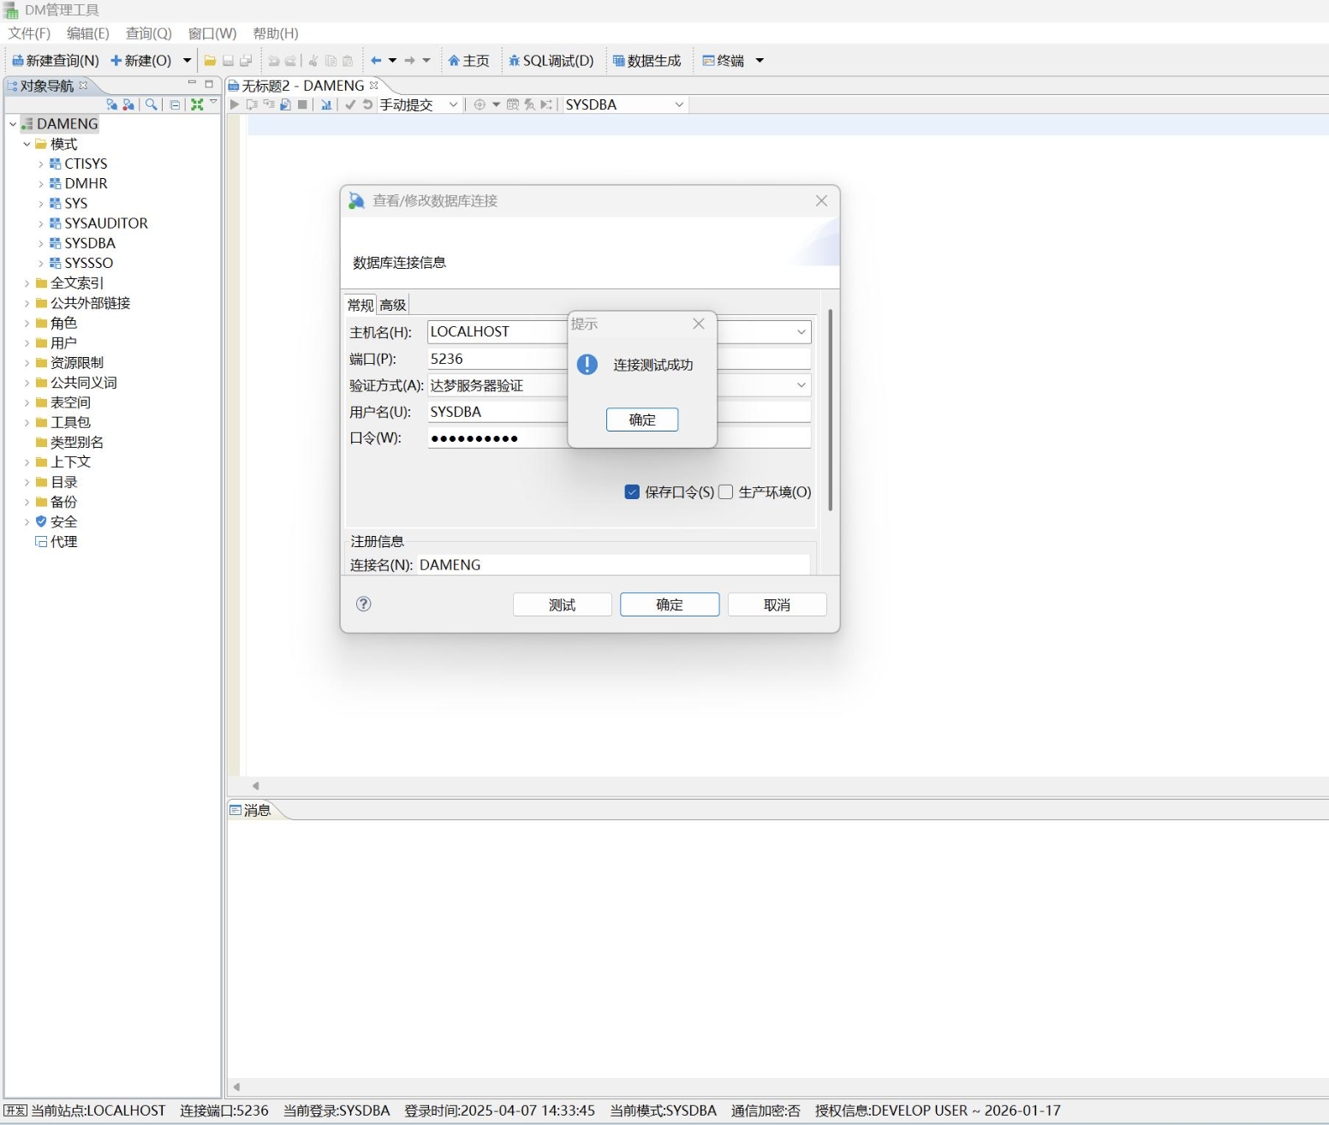This screenshot has height=1125, width=1329.
Task: Switch to the Advanced (高级) tab
Action: coord(393,305)
